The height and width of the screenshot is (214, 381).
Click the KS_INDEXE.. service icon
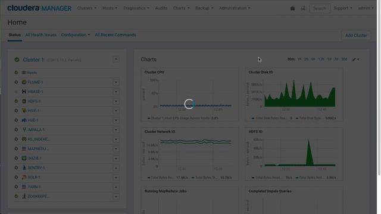[24, 139]
